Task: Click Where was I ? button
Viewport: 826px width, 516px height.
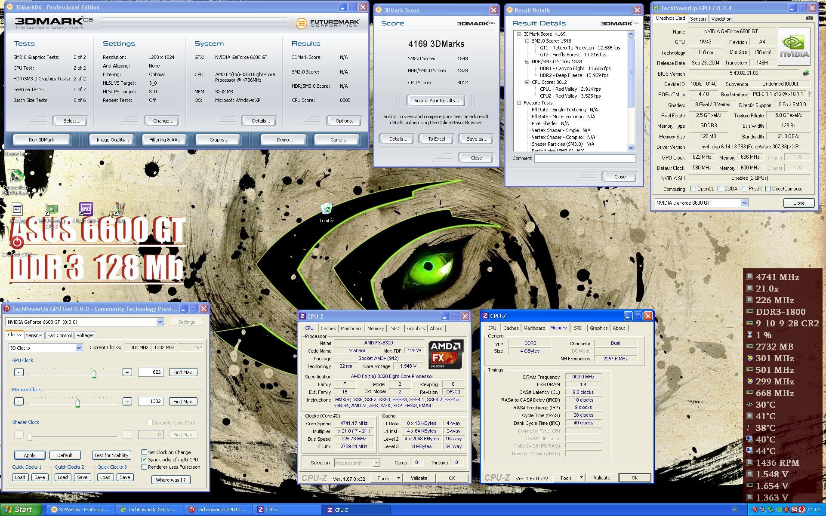Action: pyautogui.click(x=171, y=479)
